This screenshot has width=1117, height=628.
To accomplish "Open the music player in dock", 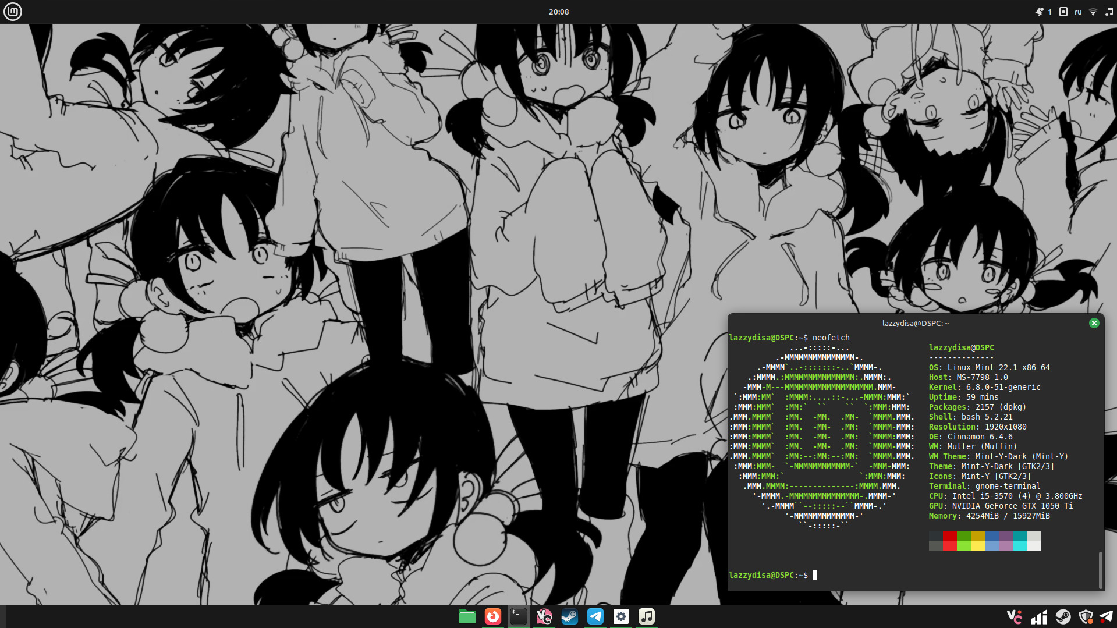I will 646,616.
